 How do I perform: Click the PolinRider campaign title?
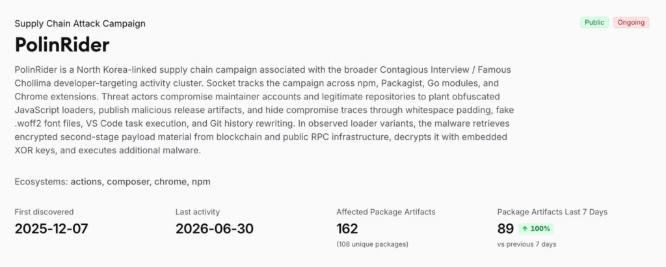[x=62, y=45]
